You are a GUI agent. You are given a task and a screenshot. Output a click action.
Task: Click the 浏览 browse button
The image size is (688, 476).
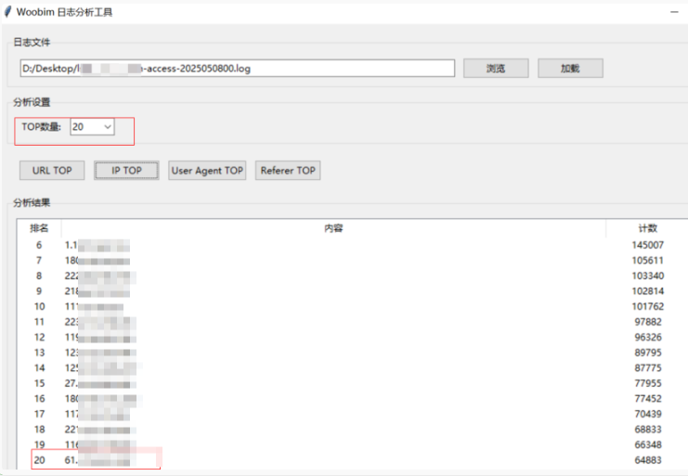coord(496,69)
